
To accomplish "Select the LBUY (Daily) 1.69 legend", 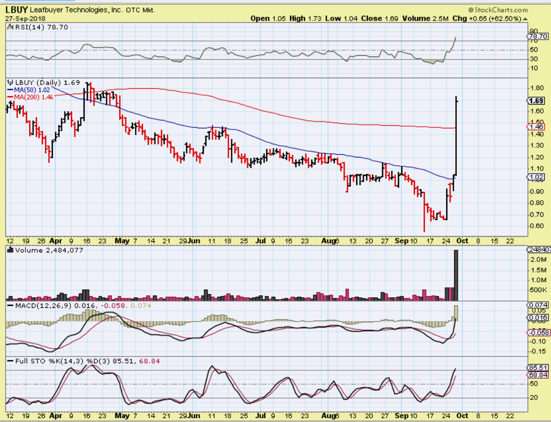I will pos(47,83).
